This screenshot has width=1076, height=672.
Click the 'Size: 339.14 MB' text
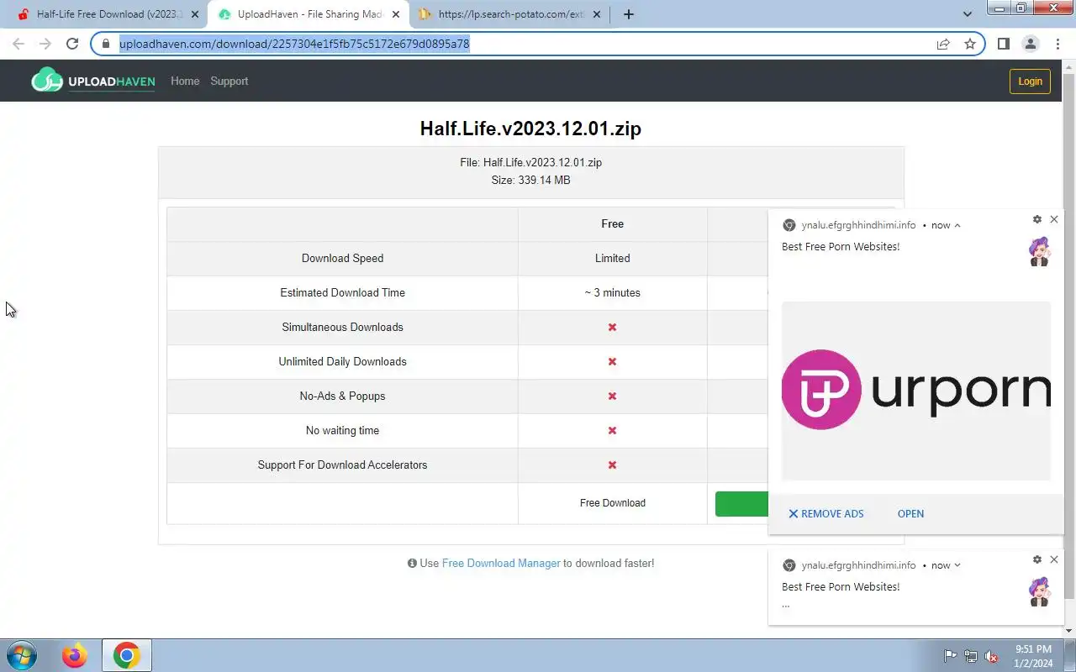tap(530, 180)
